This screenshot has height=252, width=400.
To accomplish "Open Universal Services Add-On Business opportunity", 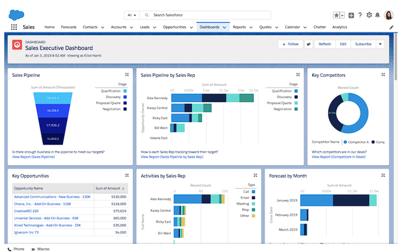I will (46, 218).
